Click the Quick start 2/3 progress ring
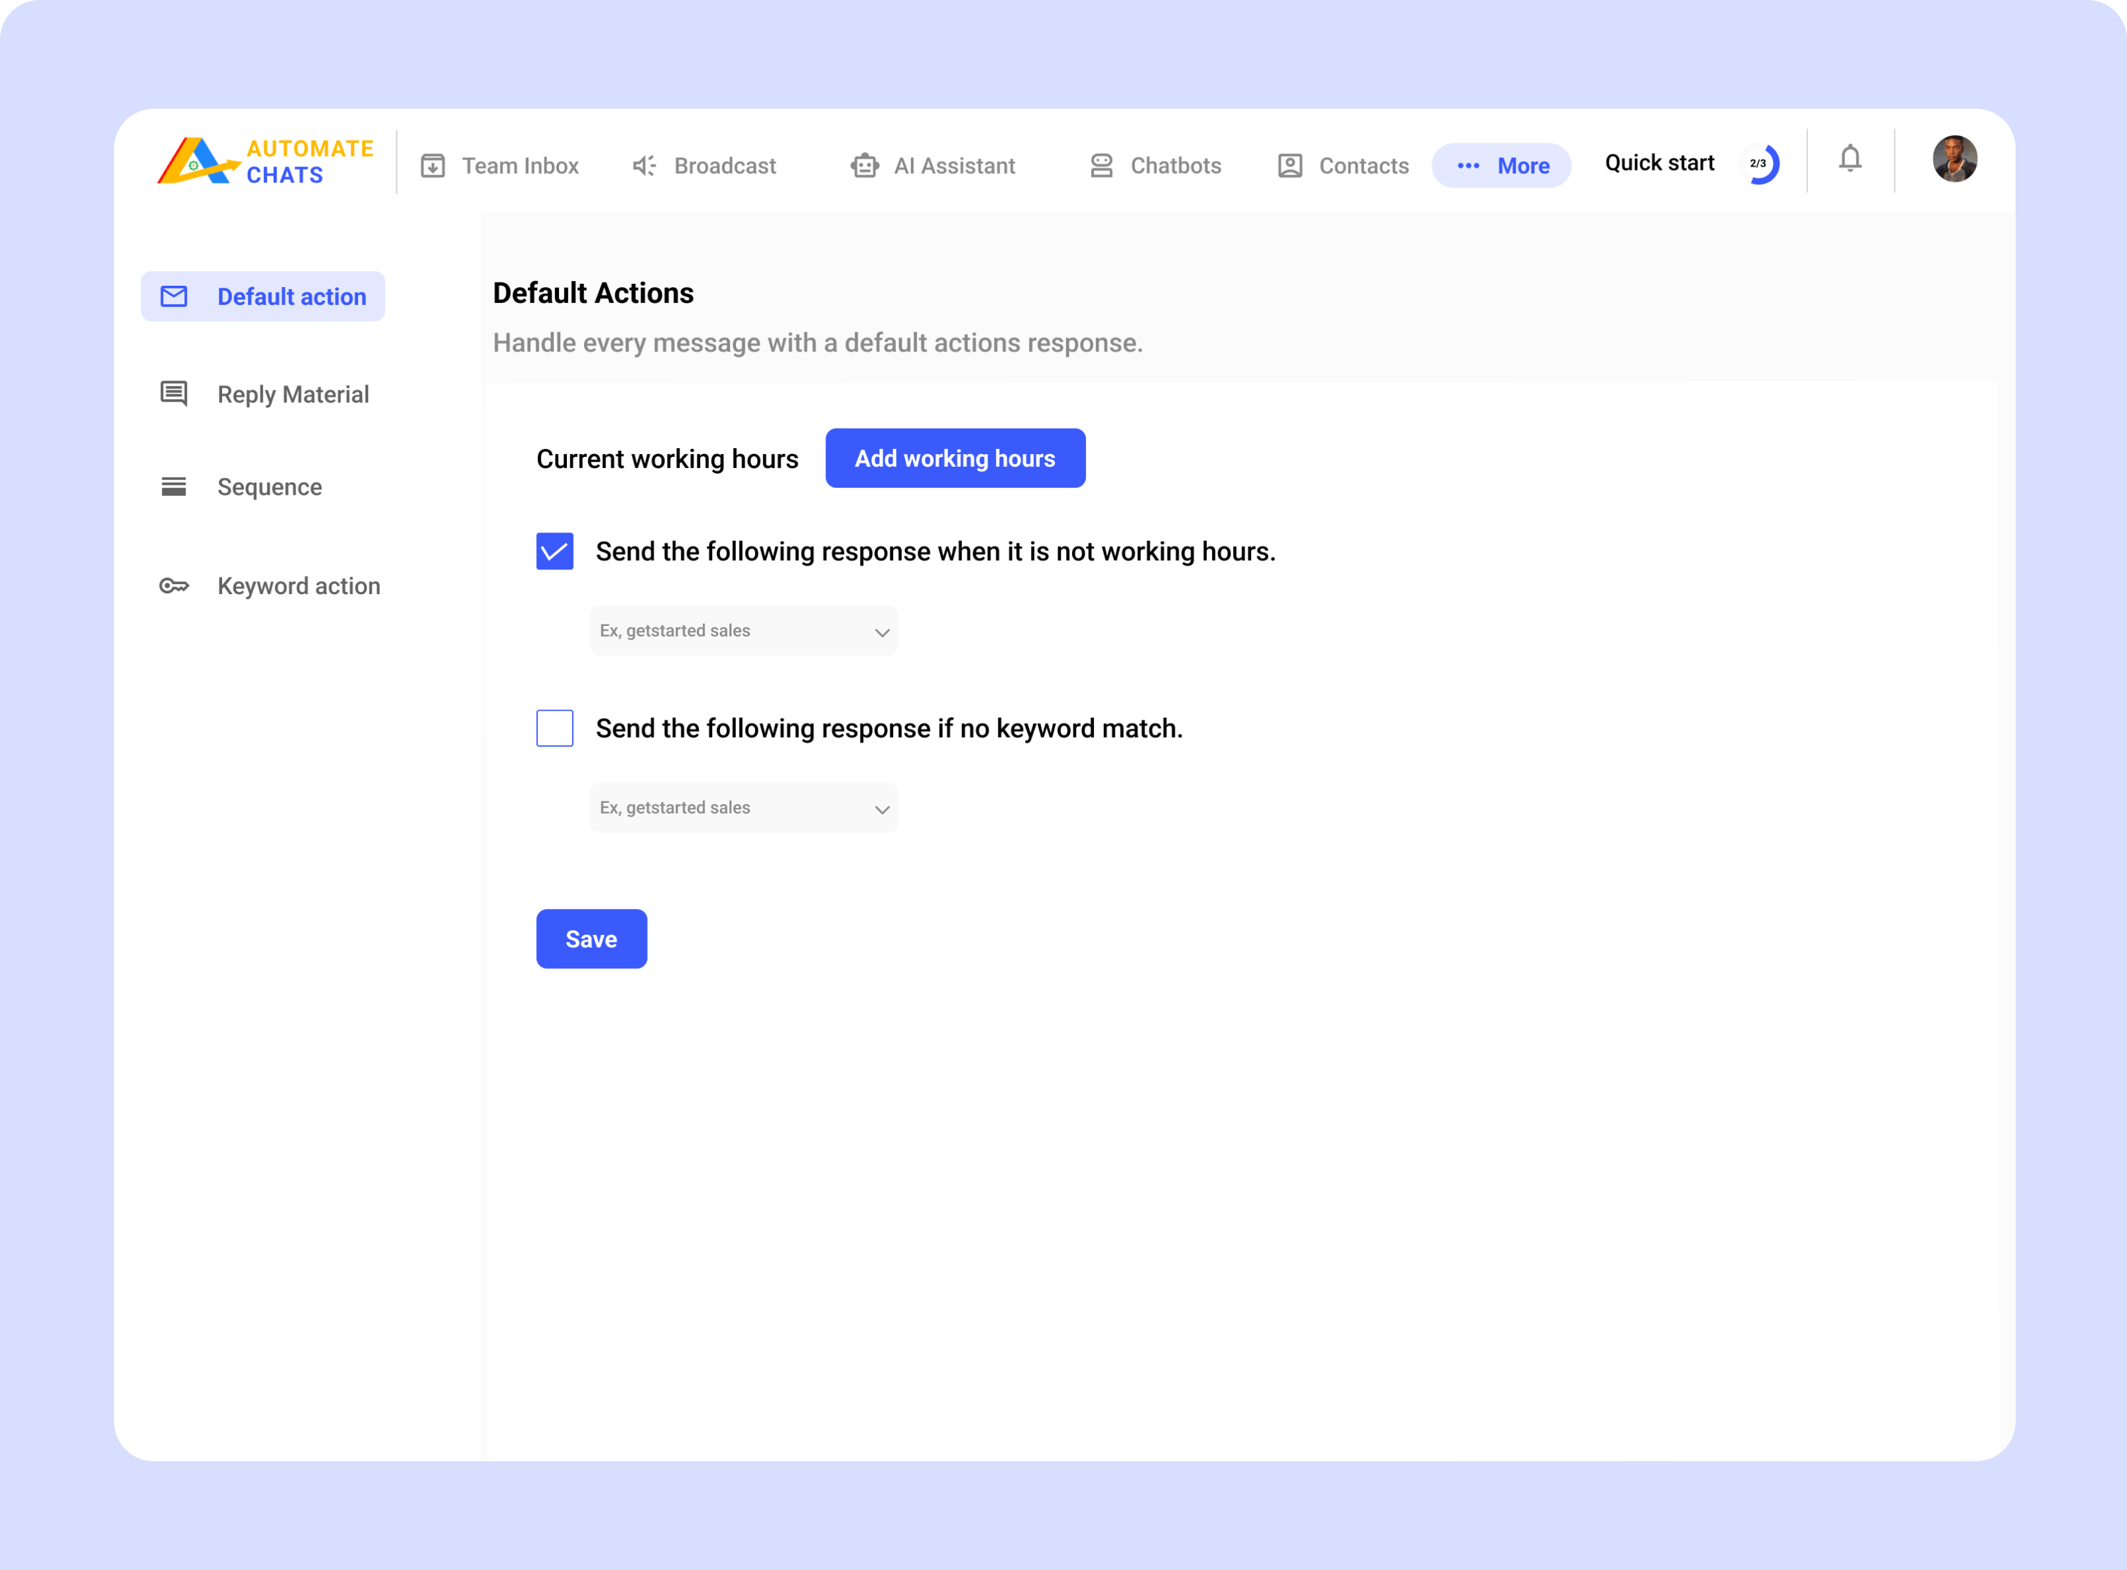 coord(1759,164)
